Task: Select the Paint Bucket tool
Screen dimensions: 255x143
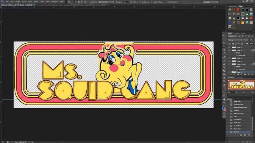Action: (x=224, y=74)
